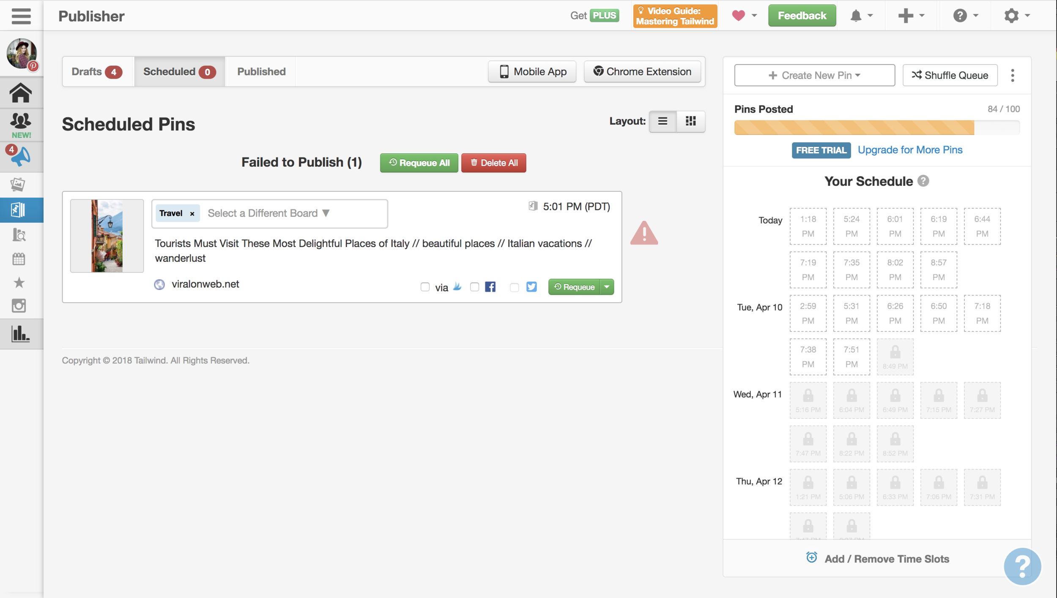Screen dimensions: 1057x598
Task: Open the pin inspector sidebar icon
Action: pos(19,234)
